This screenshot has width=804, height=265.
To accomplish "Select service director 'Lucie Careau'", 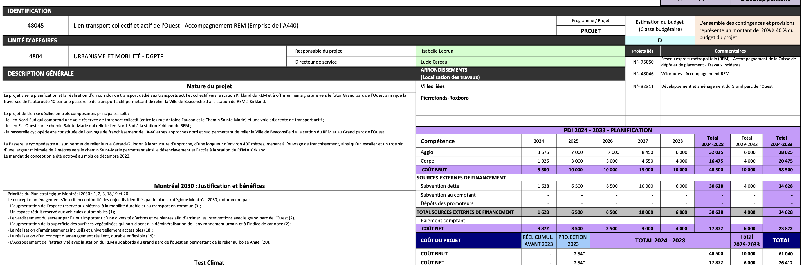I will (x=434, y=62).
